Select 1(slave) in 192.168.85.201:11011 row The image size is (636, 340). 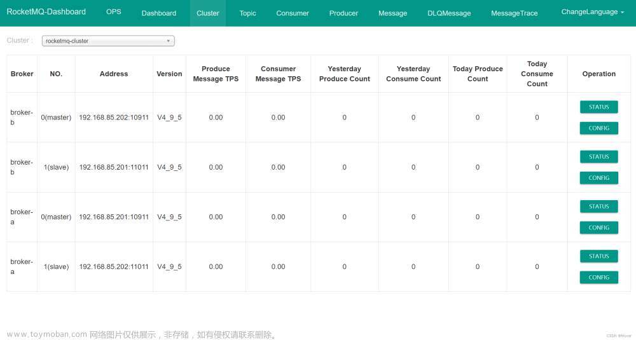click(x=56, y=167)
